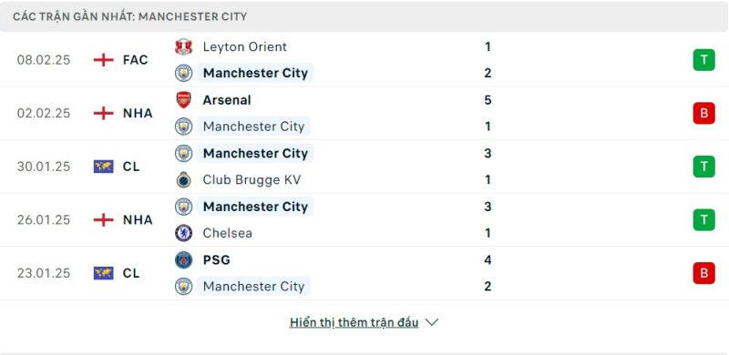The width and height of the screenshot is (729, 355).
Task: Click the Chelsea club crest
Action: click(x=184, y=233)
